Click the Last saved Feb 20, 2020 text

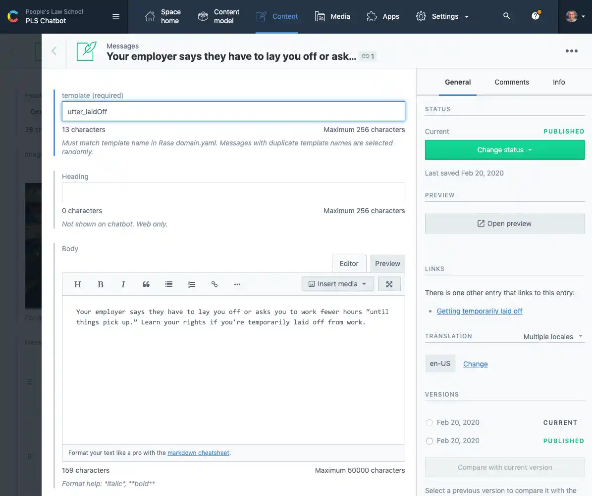point(464,173)
